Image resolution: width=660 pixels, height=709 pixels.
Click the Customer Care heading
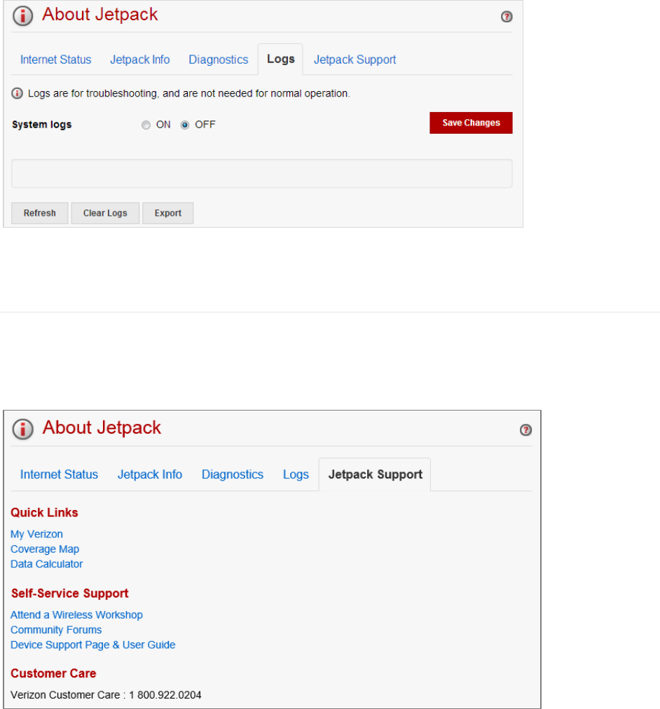point(53,673)
